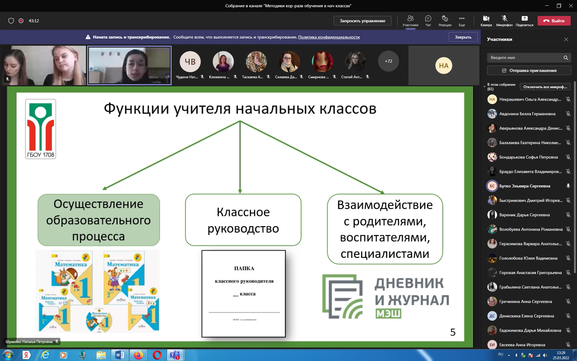This screenshot has height=361, width=577.
Task: Click the shield security icon
Action: pos(11,21)
